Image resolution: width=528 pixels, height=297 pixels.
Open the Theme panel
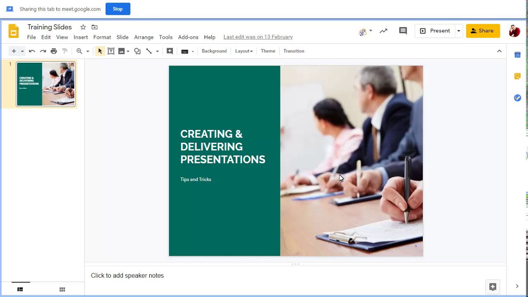[x=268, y=51]
